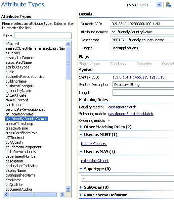Click the vertical scrollbar thumb of attribute list
This screenshot has width=174, height=200.
[x=68, y=63]
